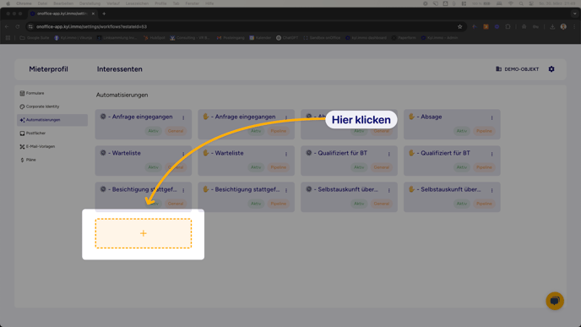Reload the page with the browser refresh icon
This screenshot has width=581, height=327.
coord(18,27)
